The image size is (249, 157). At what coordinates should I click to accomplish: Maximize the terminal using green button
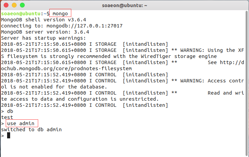[x=22, y=5]
